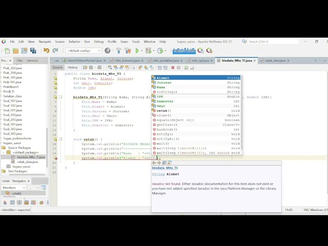
Task: Click the Profile Project icon
Action: click(x=160, y=51)
